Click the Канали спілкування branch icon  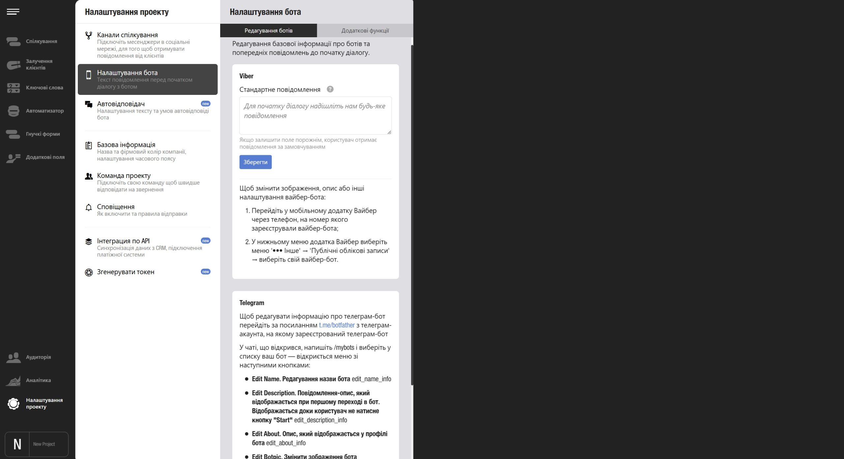pos(88,35)
